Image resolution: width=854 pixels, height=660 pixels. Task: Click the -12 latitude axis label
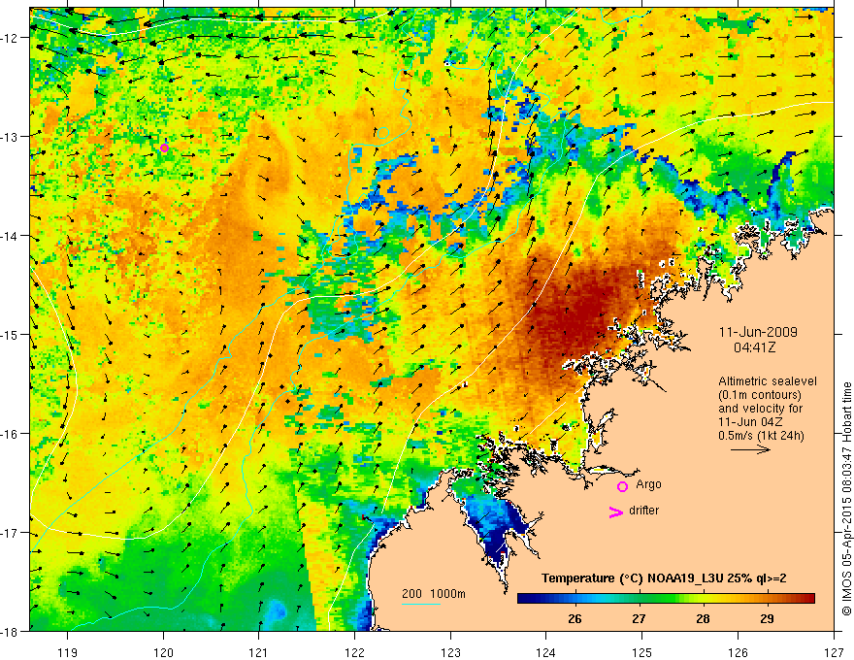tap(11, 38)
